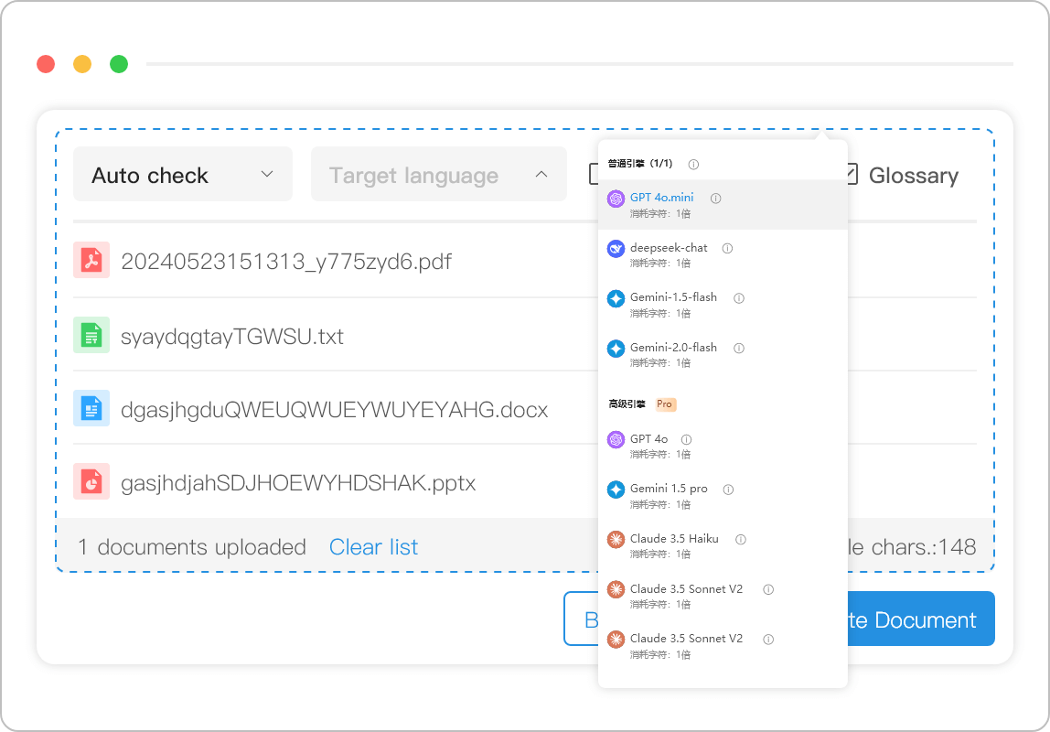The height and width of the screenshot is (732, 1050).
Task: Choose Gemini-2.0-flash from engine list
Action: click(x=723, y=354)
